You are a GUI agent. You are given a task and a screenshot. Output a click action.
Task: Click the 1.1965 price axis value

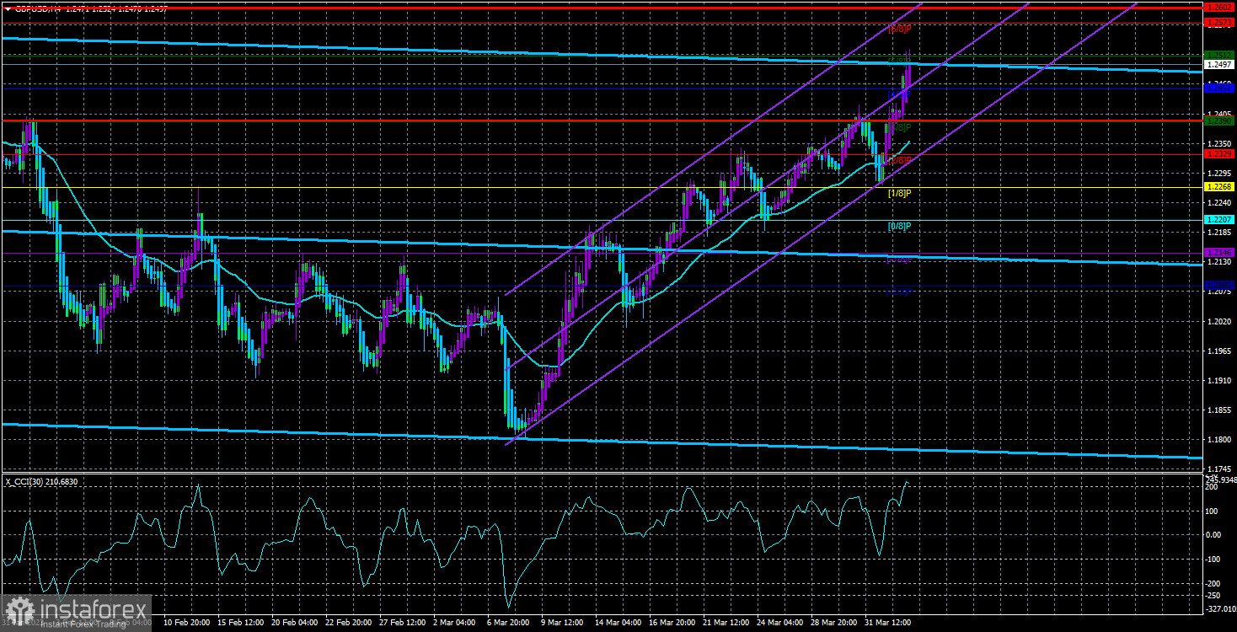point(1218,351)
